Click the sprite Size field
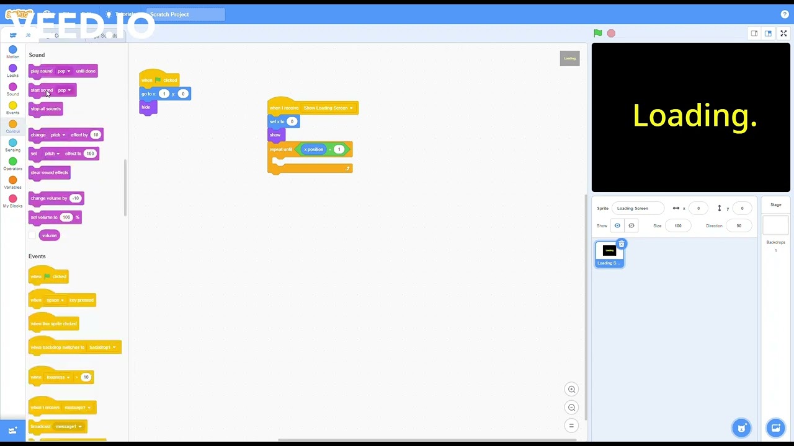The image size is (794, 446). (x=678, y=225)
